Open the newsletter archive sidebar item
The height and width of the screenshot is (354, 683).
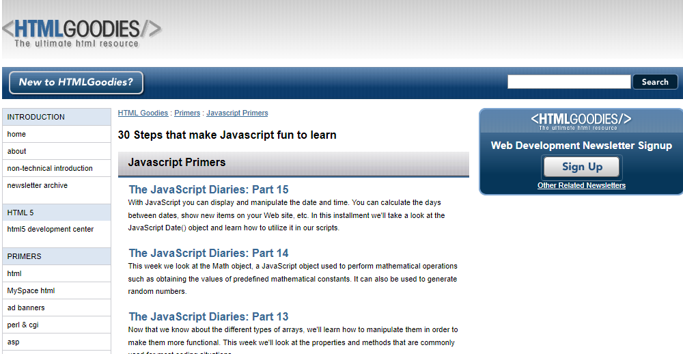click(57, 185)
